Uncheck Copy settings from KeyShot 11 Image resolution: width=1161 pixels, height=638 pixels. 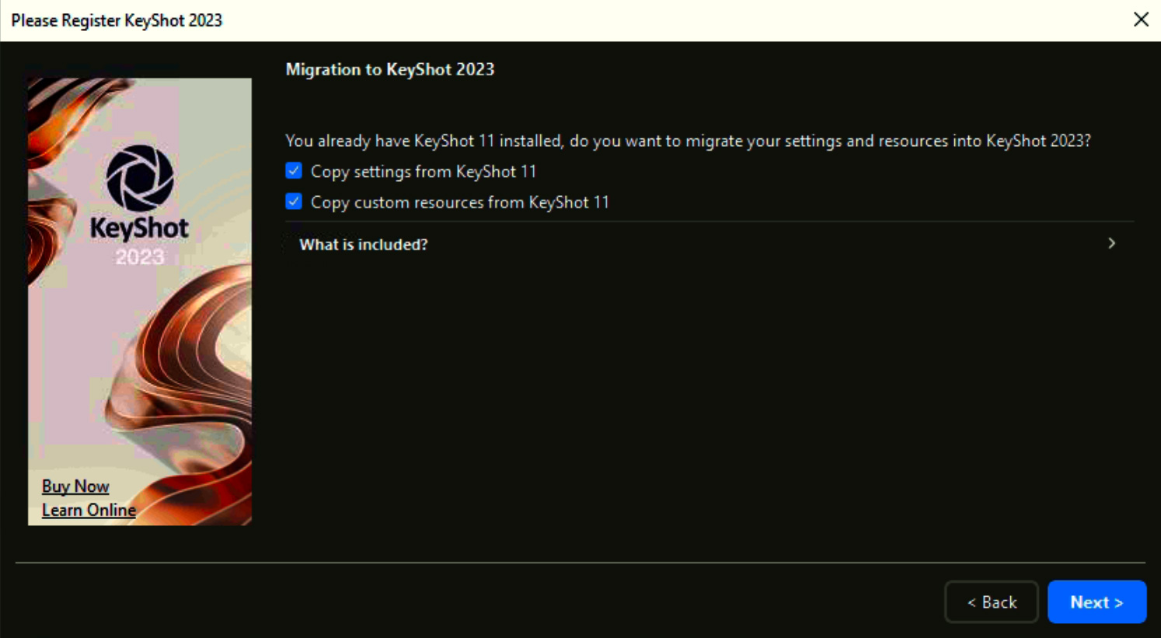coord(294,171)
